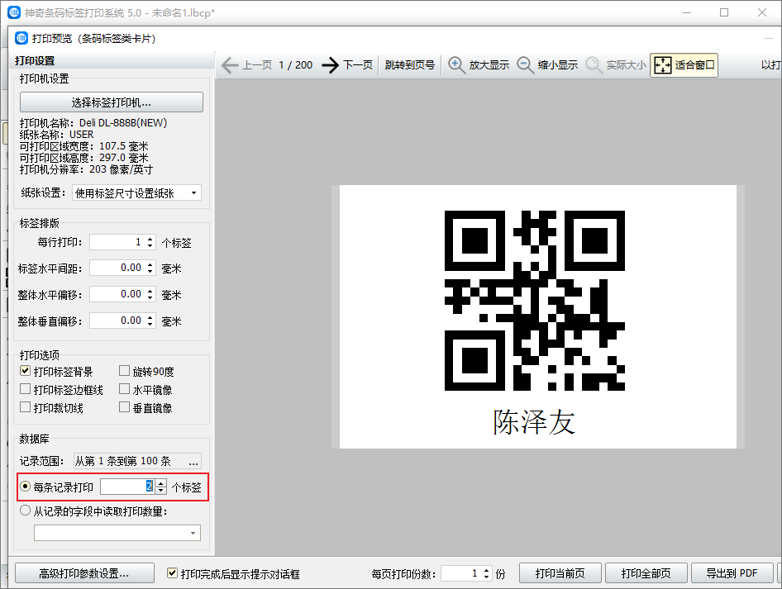Close the main application window
This screenshot has height=589, width=782.
coord(762,12)
